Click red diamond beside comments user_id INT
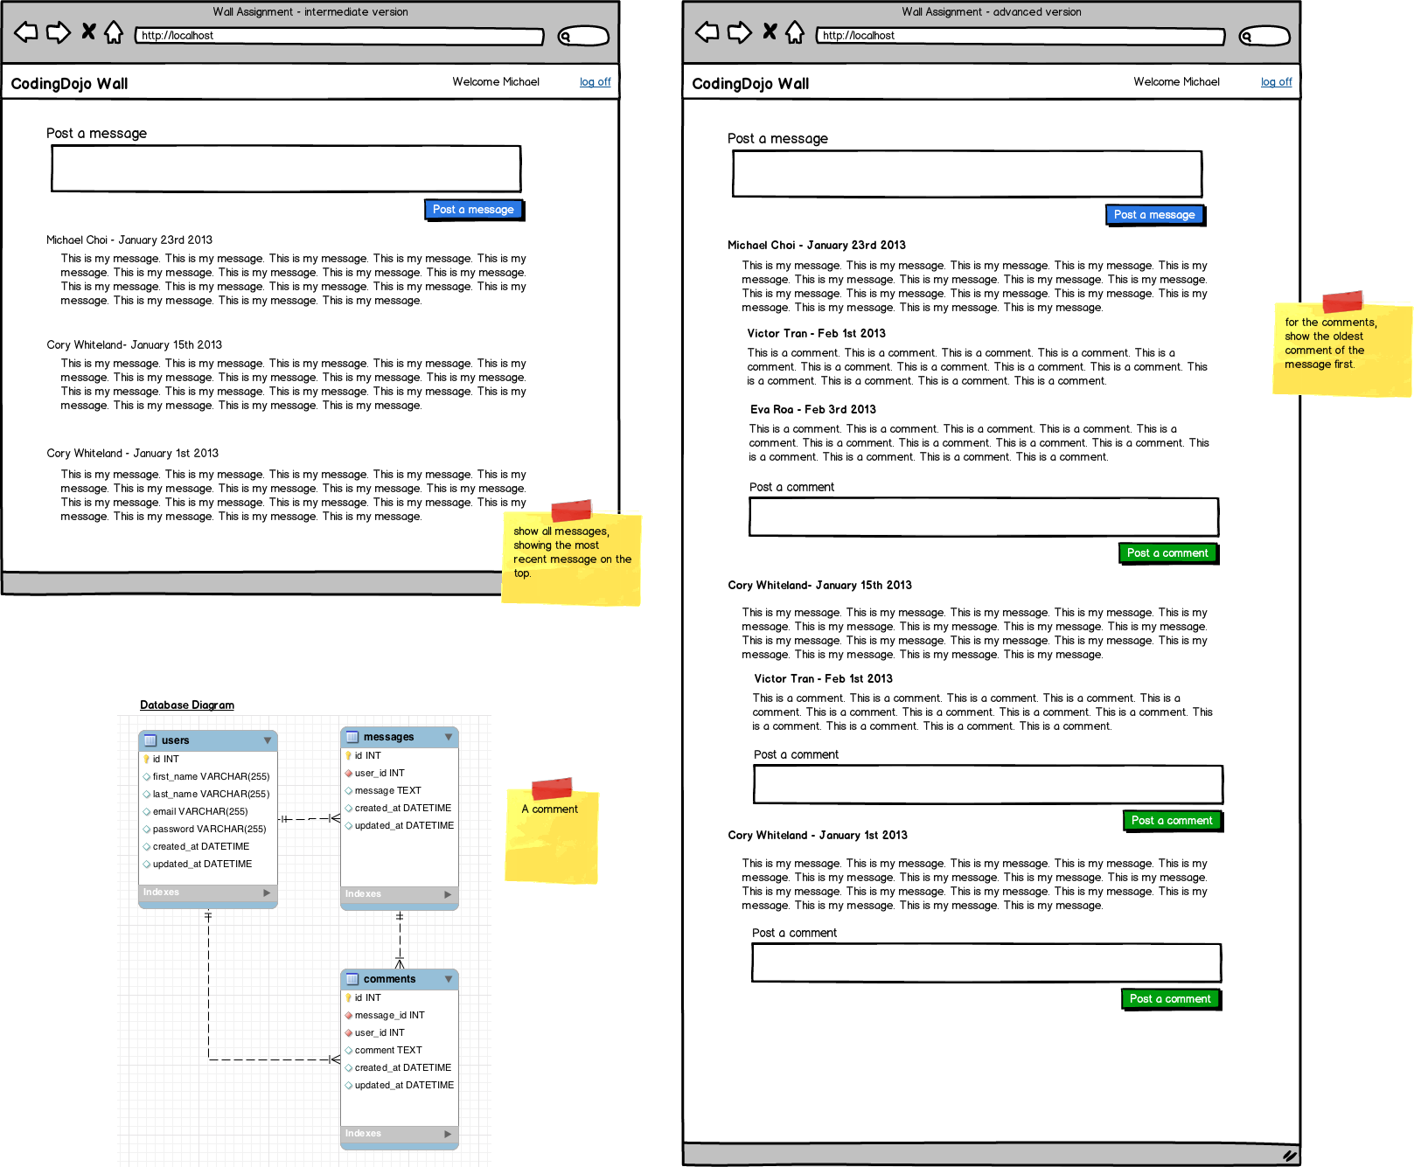This screenshot has width=1414, height=1167. (348, 1032)
